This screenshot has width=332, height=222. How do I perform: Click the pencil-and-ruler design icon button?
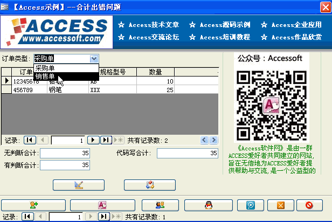pyautogui.click(x=79, y=185)
